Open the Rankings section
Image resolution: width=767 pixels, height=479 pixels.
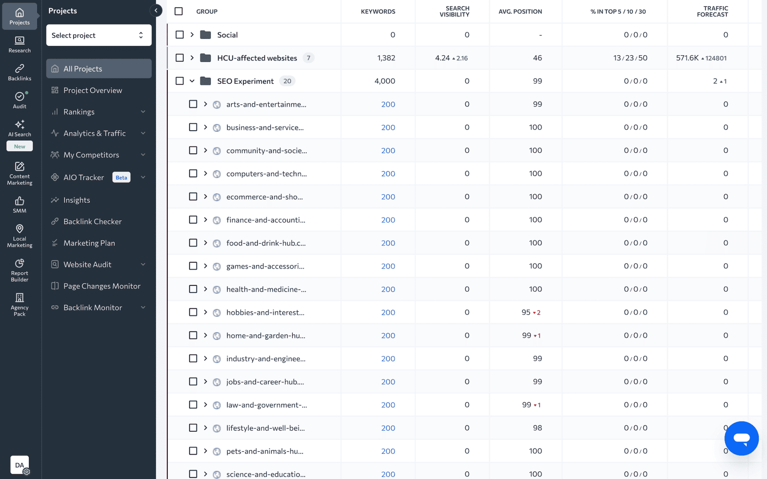tap(79, 112)
